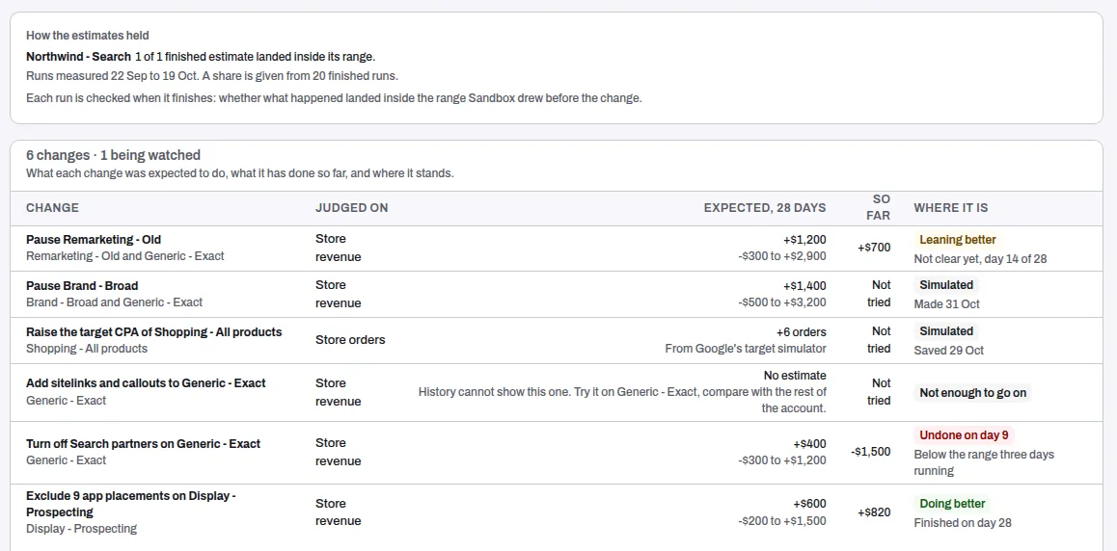Click 'From Google's target simulator' text
The image size is (1117, 551).
coord(746,349)
